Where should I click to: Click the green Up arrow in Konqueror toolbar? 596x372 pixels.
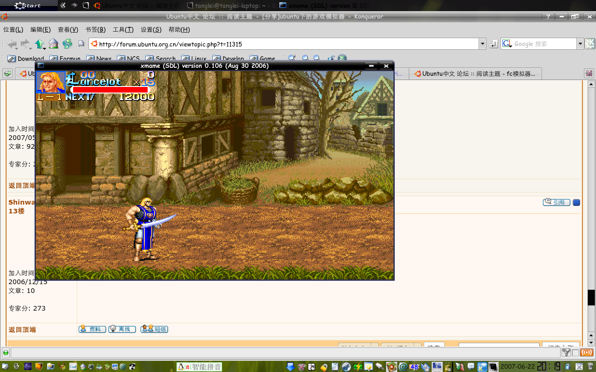(39, 44)
